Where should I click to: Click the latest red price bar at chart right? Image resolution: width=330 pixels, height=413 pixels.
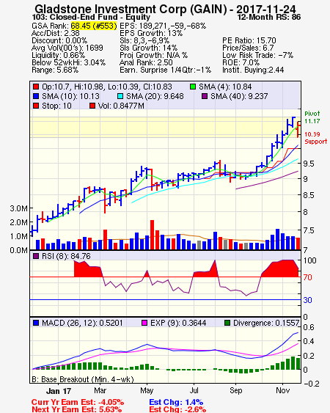point(298,129)
